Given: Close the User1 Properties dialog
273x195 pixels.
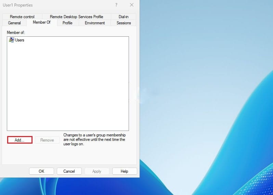Looking at the screenshot, I should 132,5.
